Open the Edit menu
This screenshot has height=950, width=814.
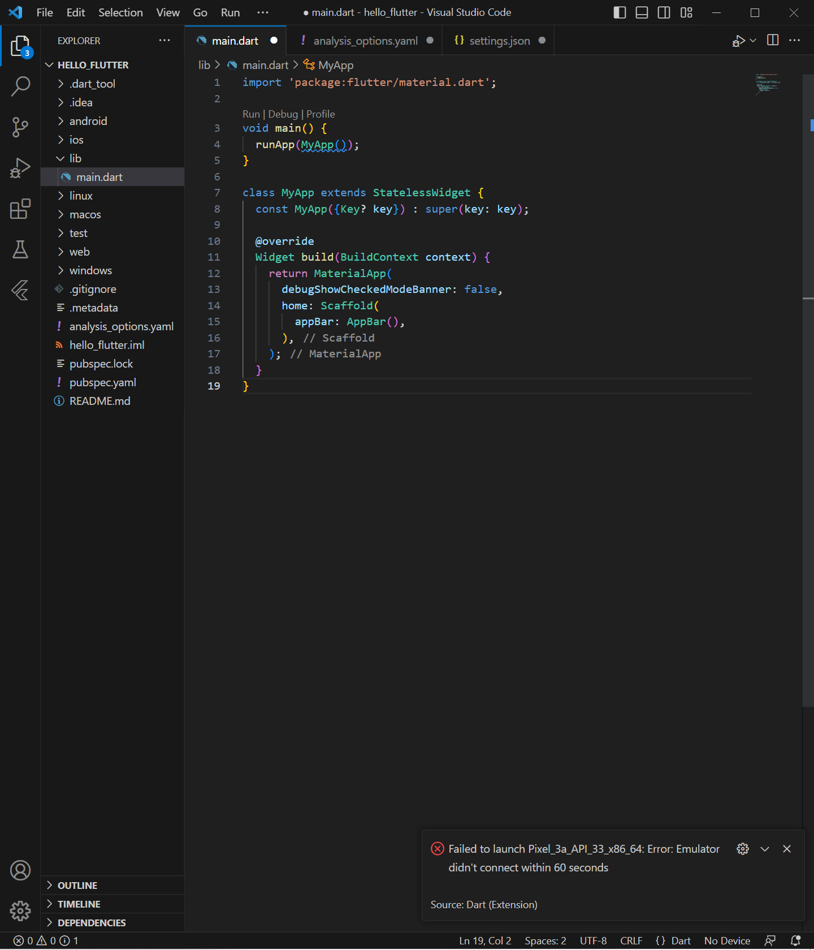pos(76,12)
